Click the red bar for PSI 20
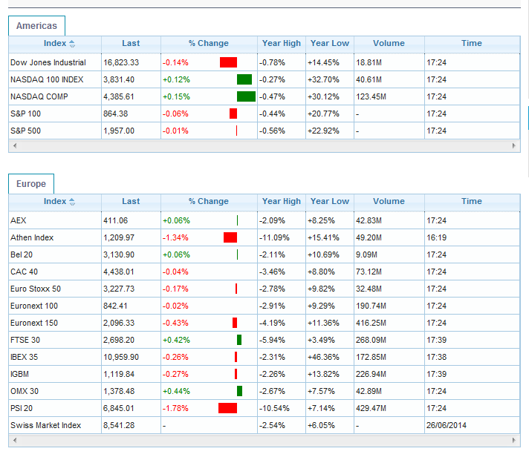The height and width of the screenshot is (460, 529). click(x=227, y=408)
